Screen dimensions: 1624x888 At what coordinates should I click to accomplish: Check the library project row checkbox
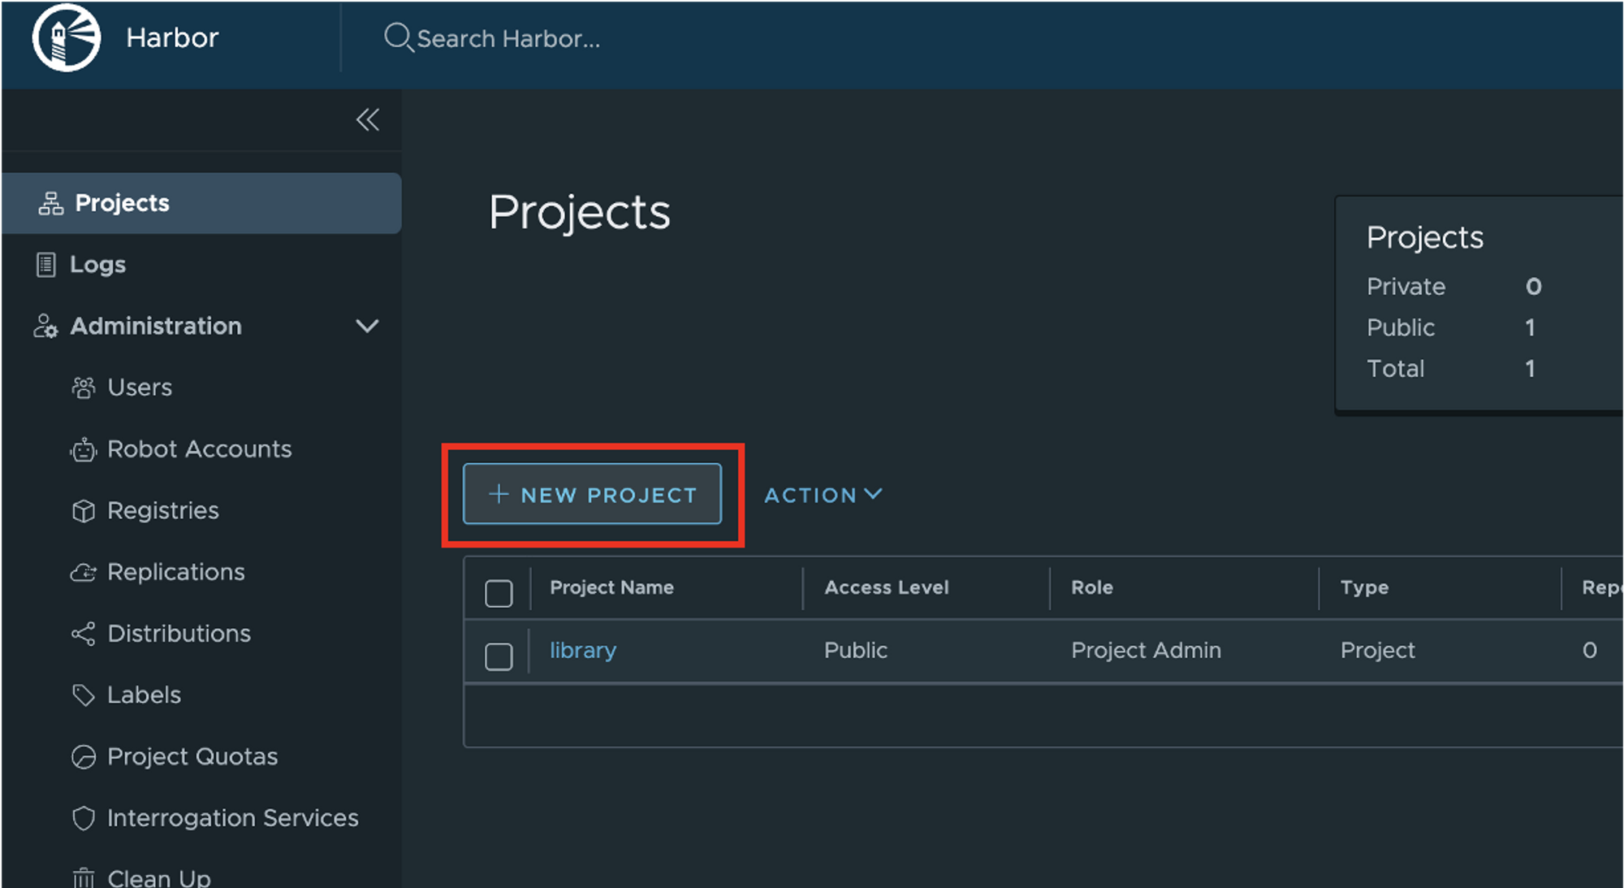click(x=499, y=656)
